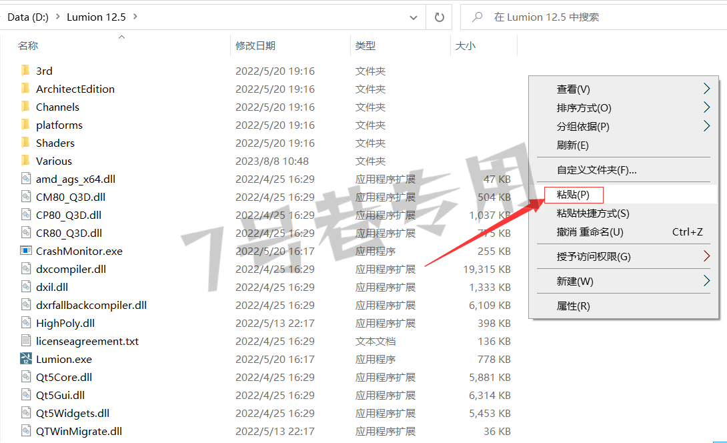The image size is (727, 443).
Task: Sort by the 修改日期 column header
Action: 255,45
